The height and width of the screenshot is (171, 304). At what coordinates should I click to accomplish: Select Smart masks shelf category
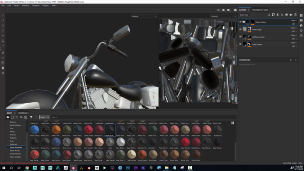pos(15,151)
